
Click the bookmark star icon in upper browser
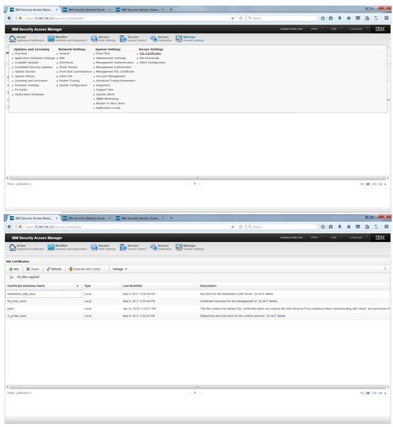(x=323, y=18)
